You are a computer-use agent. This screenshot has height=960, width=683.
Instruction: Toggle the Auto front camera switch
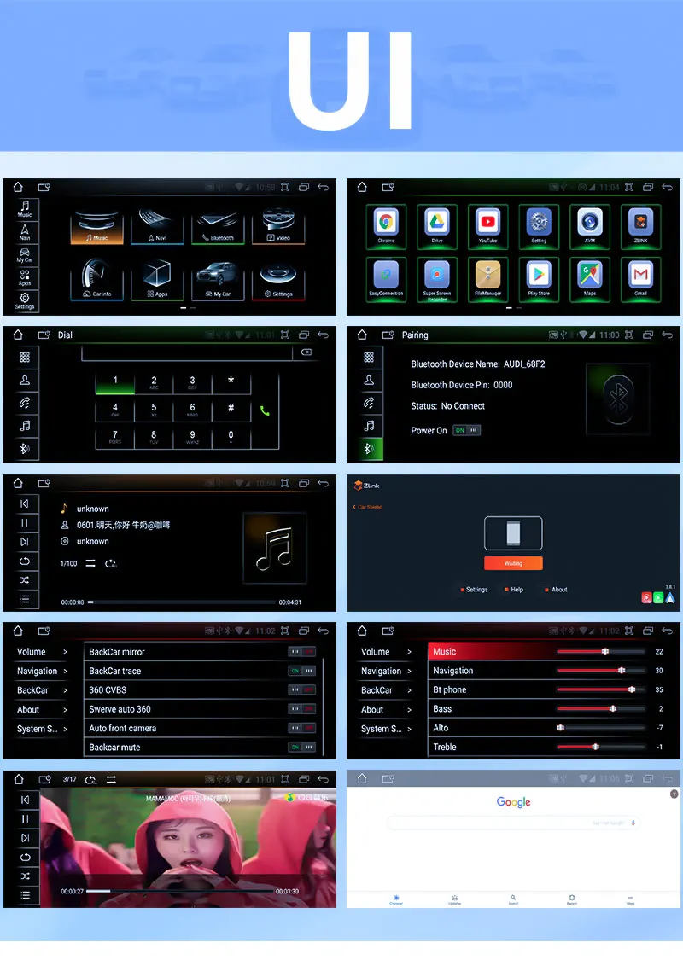coord(302,728)
